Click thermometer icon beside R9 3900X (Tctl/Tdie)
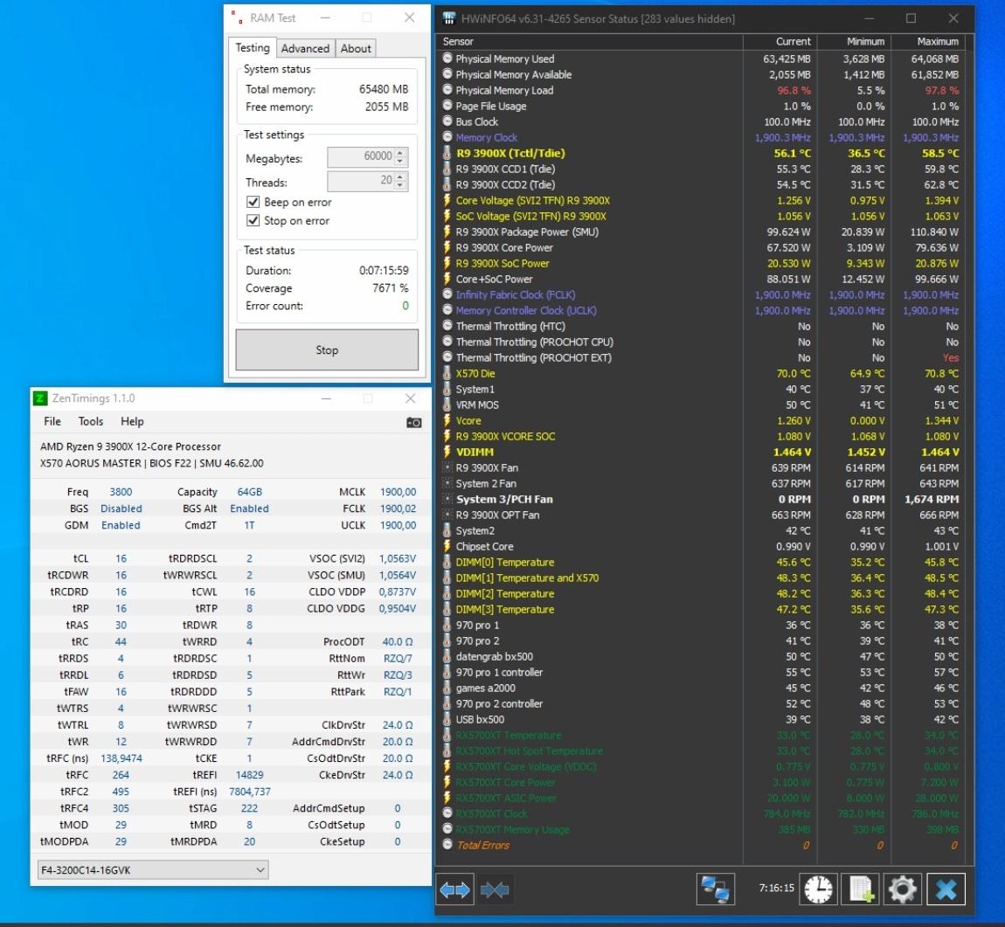 (447, 153)
